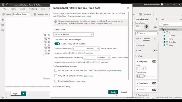Uncheck the Salary field checkbox
182x102 pixels.
164,45
